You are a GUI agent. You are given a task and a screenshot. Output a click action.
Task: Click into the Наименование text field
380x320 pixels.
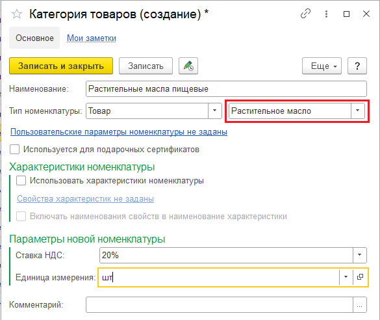pyautogui.click(x=226, y=89)
